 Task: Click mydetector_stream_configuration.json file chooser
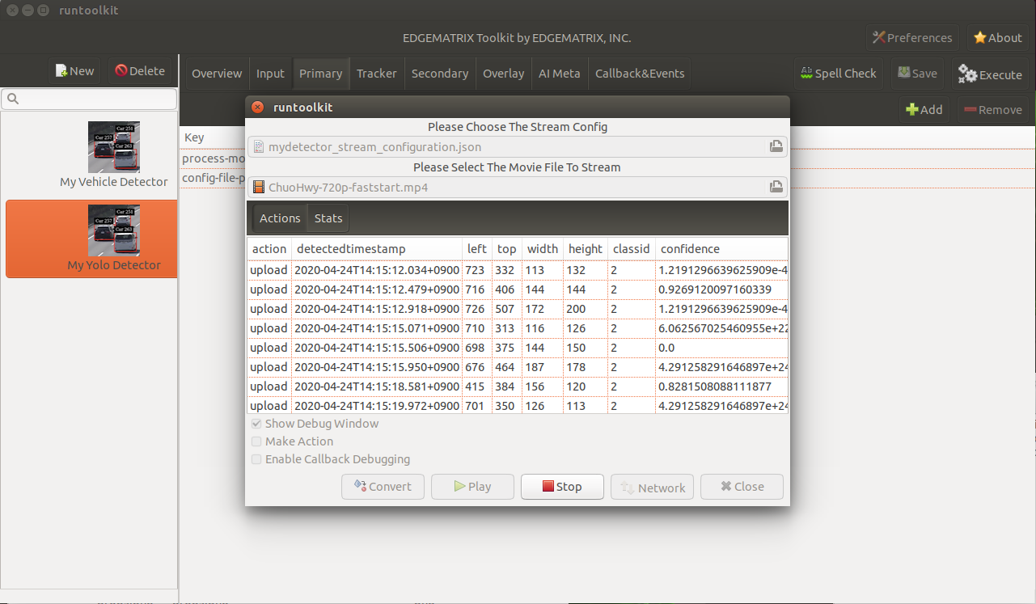coord(518,147)
